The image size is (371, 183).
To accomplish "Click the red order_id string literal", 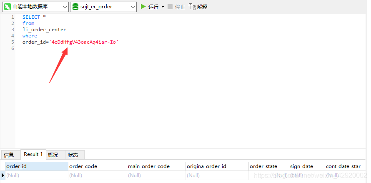I will [x=84, y=42].
